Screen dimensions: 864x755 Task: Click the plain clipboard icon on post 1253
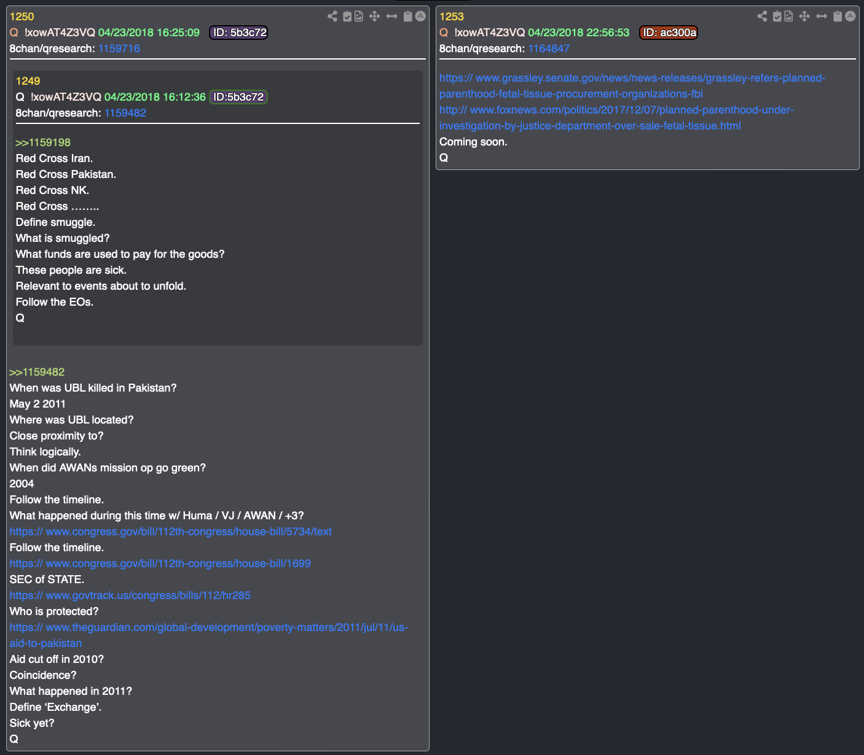tap(838, 17)
